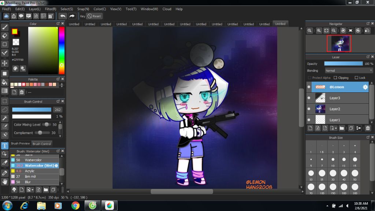Click the Color Mixing Level slider
The width and height of the screenshot is (375, 211).
click(x=47, y=125)
